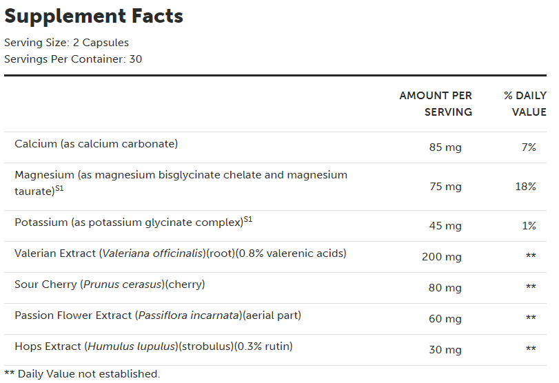The width and height of the screenshot is (559, 383).
Task: Click the Passion Flower Extract label
Action: pos(158,315)
